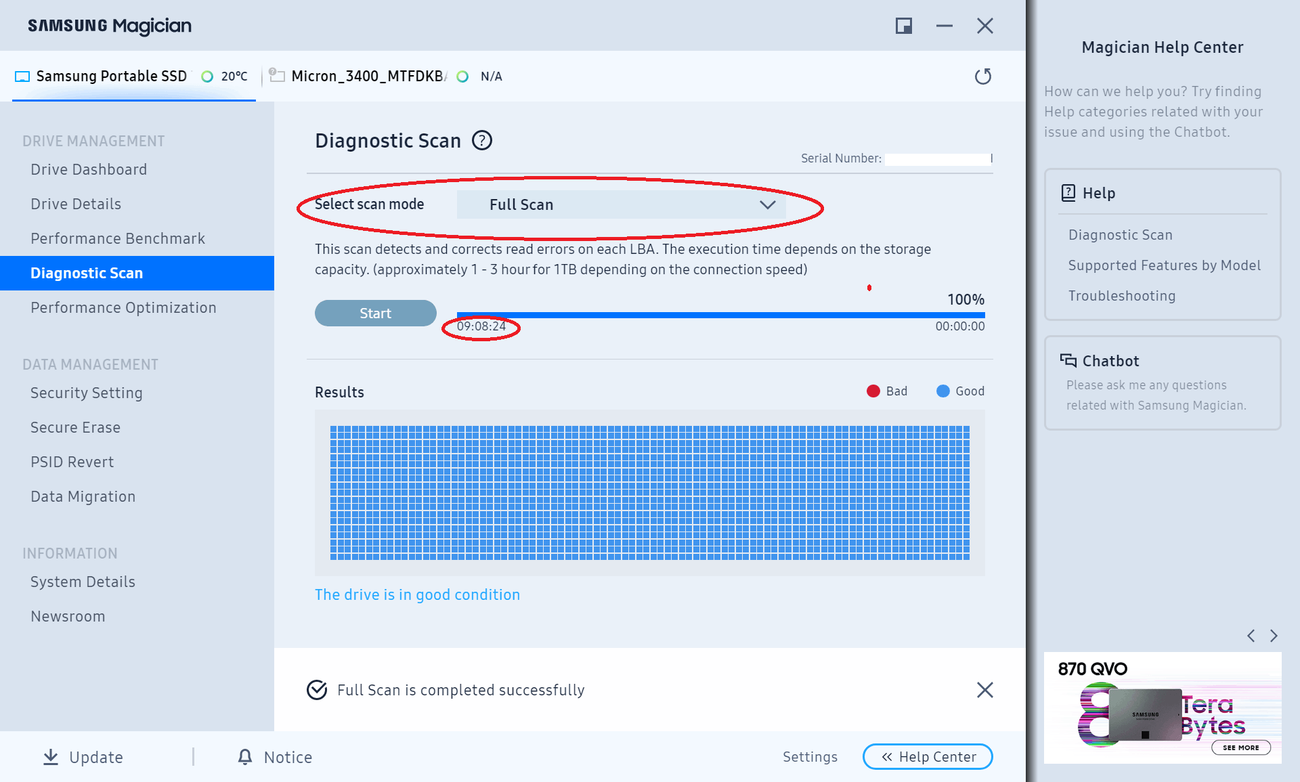Click the Chatbot speech bubble icon
1300x782 pixels.
click(1068, 360)
